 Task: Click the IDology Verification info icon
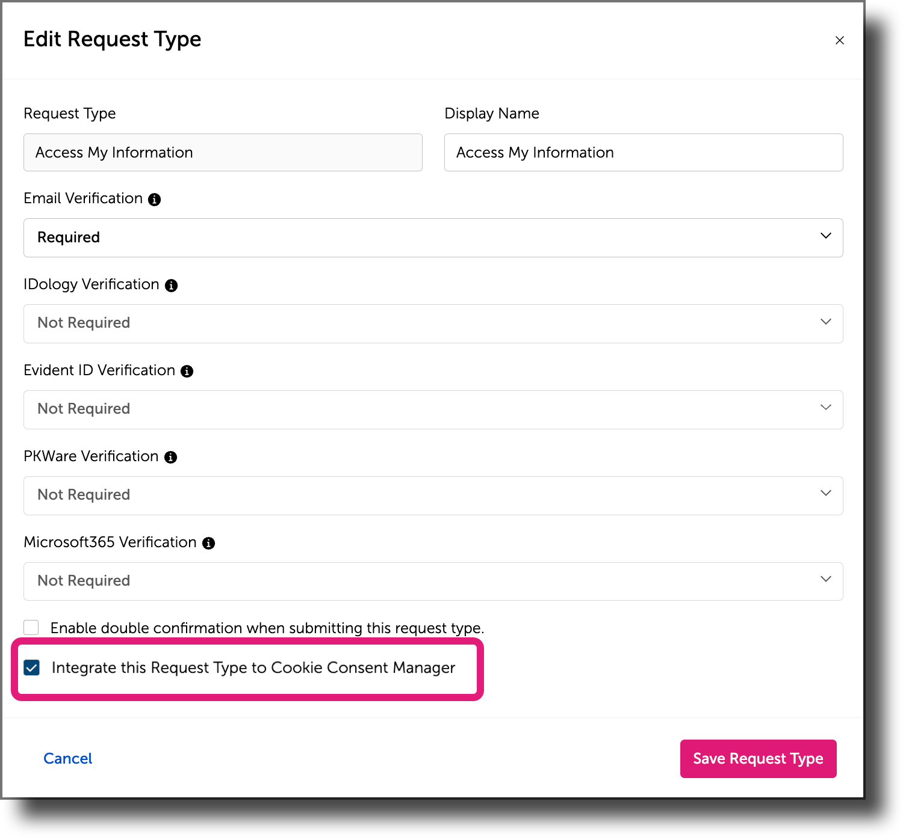click(x=171, y=285)
